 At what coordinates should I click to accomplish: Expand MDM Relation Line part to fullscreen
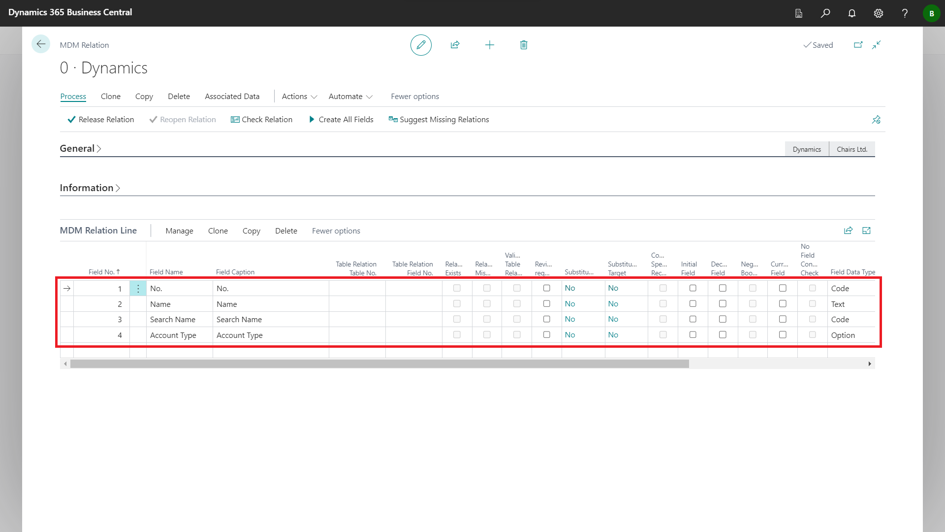[866, 231]
